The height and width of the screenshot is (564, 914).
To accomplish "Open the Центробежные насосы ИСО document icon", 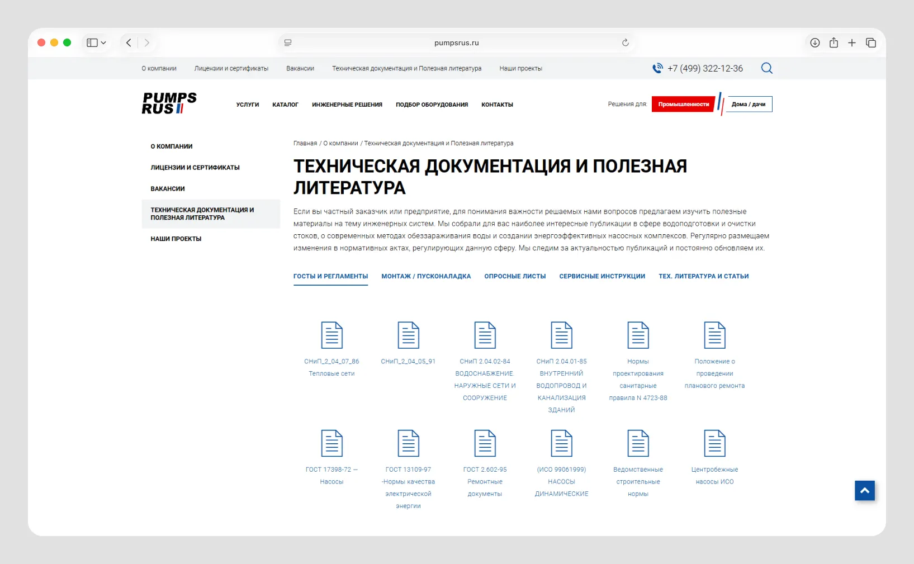I will [x=714, y=443].
